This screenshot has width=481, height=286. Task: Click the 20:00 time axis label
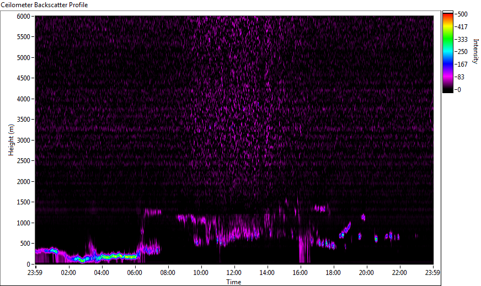(x=366, y=273)
